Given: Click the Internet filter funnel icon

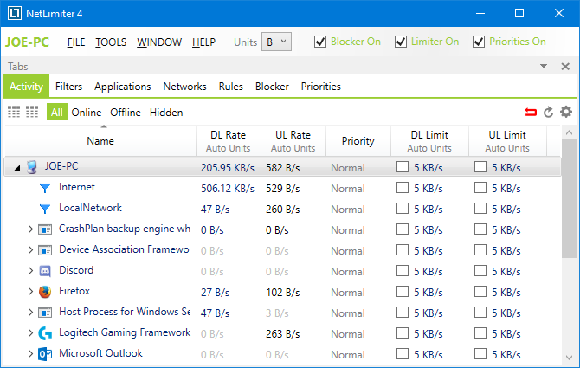Looking at the screenshot, I should click(x=45, y=187).
